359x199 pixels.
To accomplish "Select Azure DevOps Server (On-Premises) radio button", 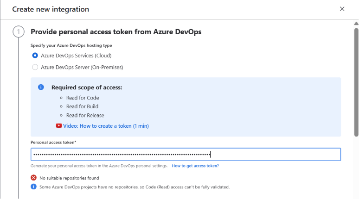I will pos(35,67).
